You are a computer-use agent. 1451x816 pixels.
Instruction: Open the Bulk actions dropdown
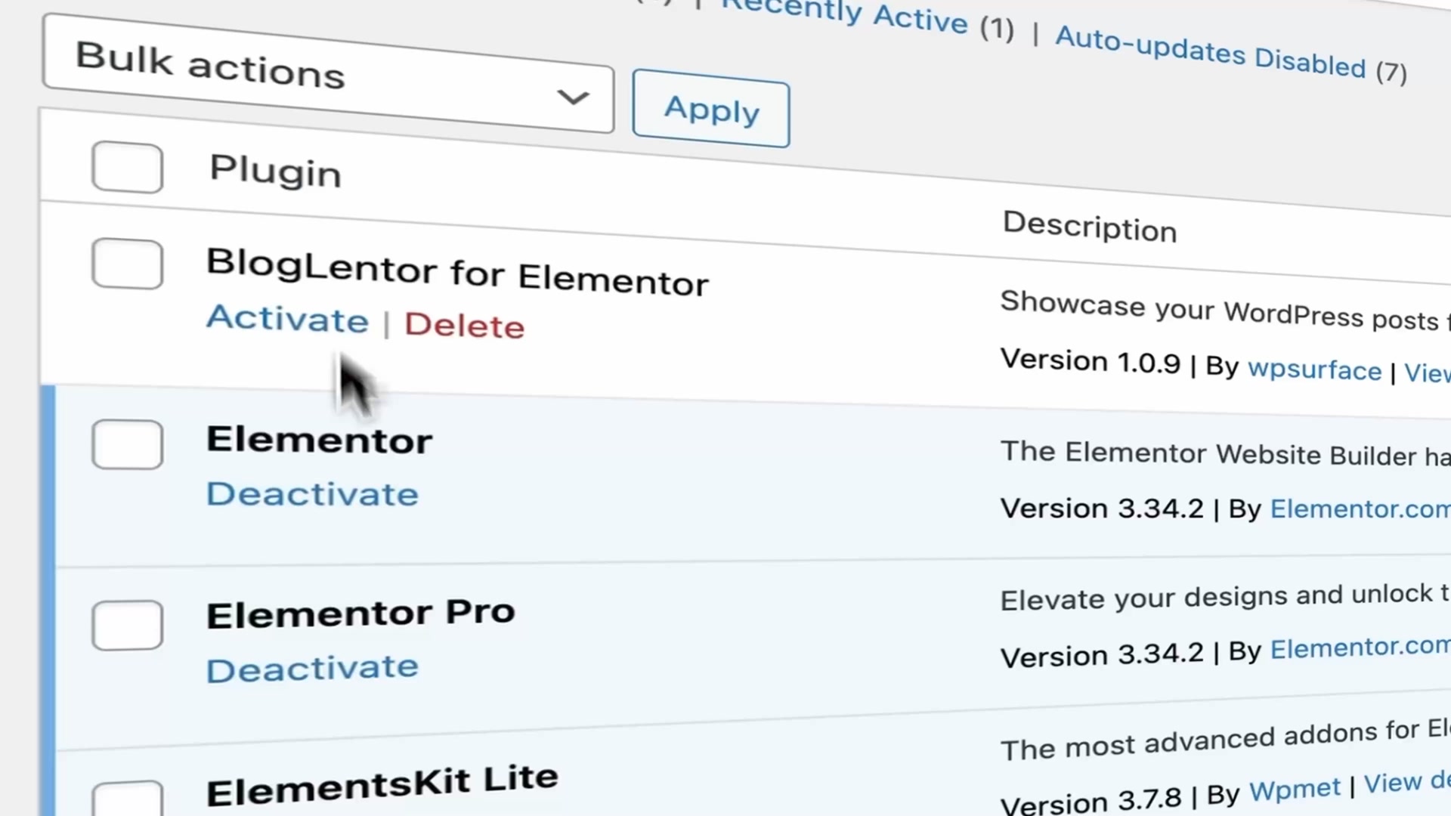[328, 74]
